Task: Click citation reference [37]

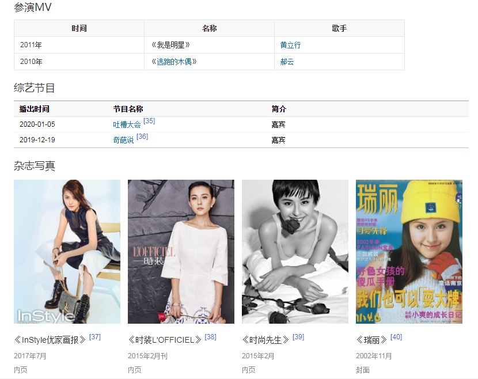Action: 95,337
